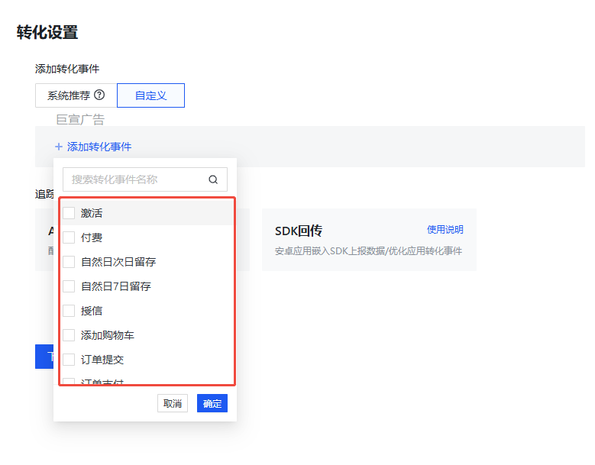The height and width of the screenshot is (465, 595).
Task: Cancel with the 取消 button
Action: tap(173, 403)
